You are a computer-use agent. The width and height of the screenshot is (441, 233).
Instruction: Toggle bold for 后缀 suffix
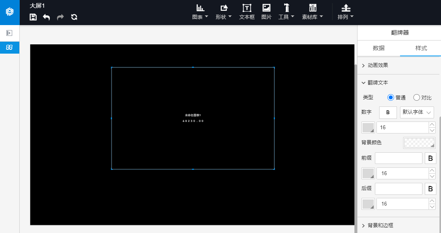430,189
